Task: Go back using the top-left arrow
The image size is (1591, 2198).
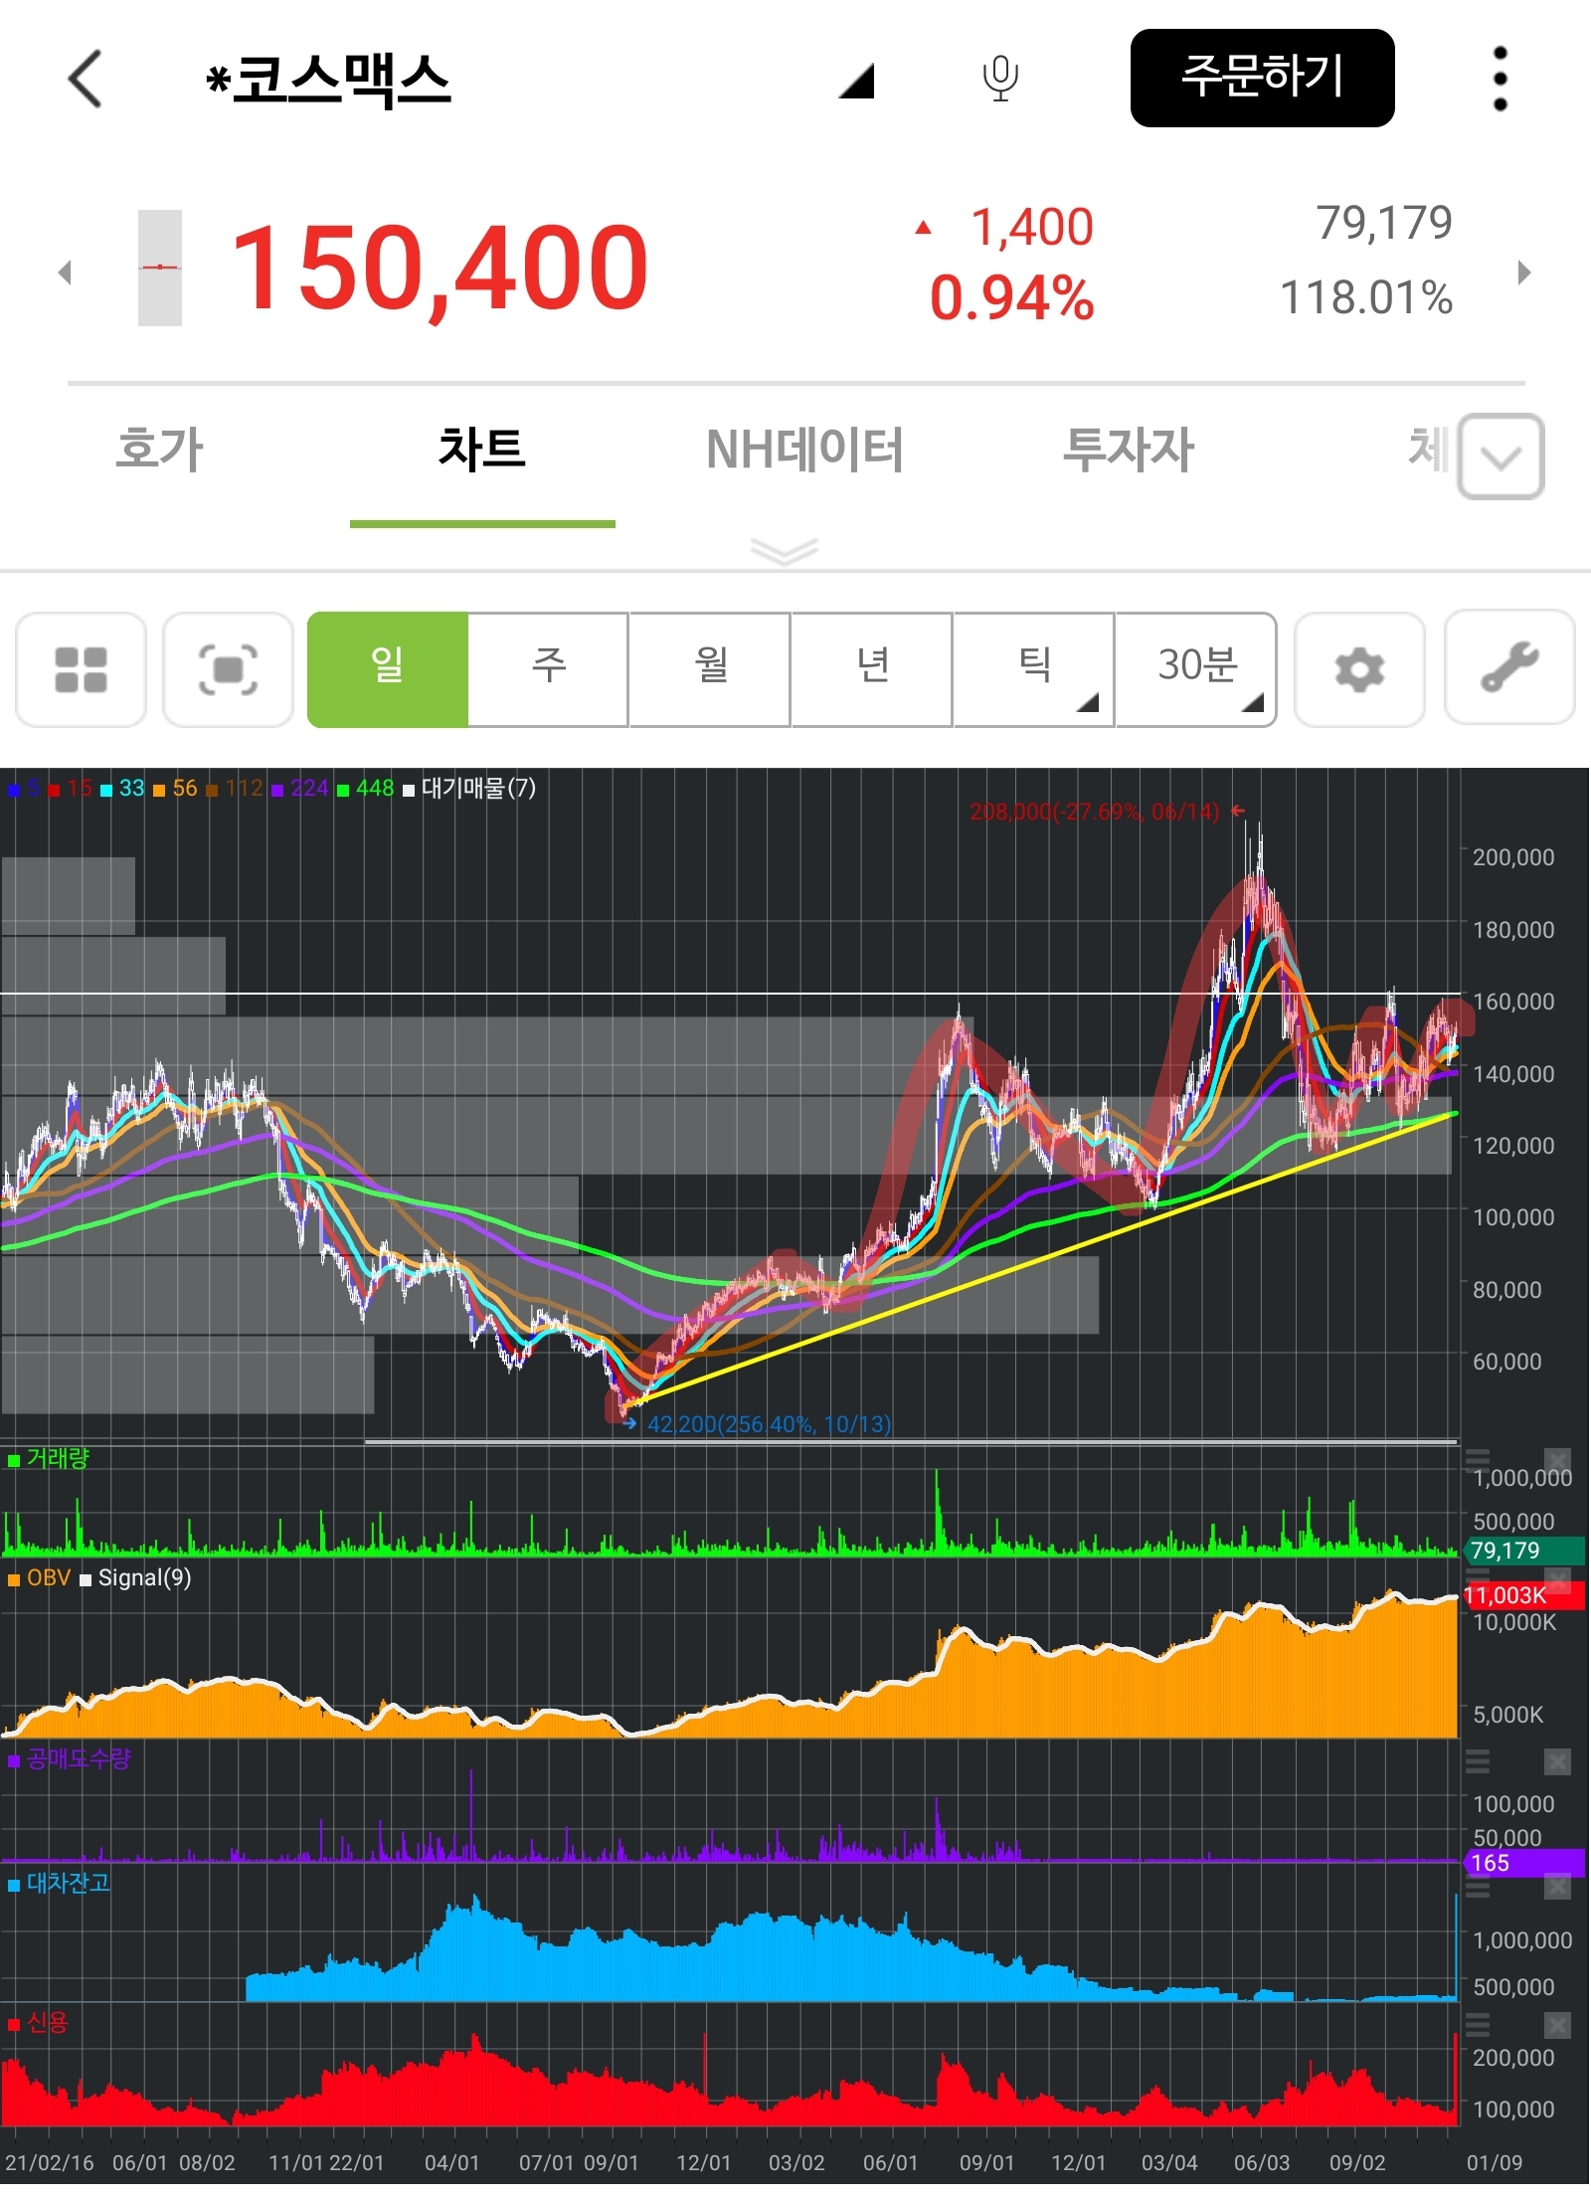Action: [86, 79]
